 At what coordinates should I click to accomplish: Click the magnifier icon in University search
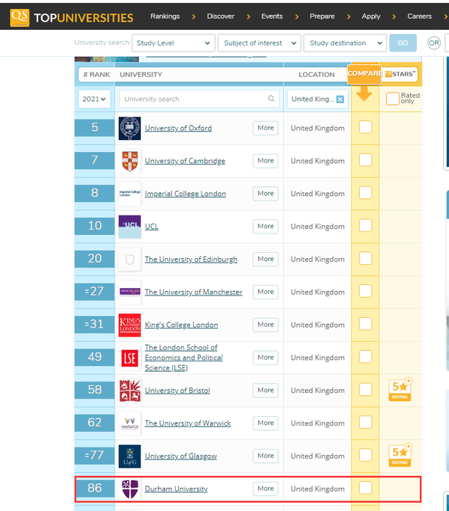(271, 99)
